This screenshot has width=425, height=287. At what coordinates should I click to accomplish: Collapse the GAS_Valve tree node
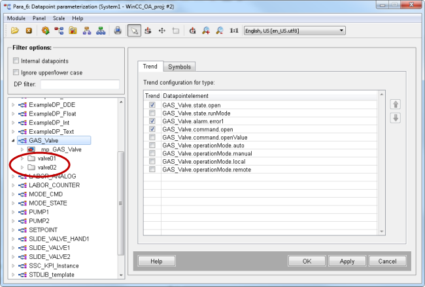tap(14, 140)
